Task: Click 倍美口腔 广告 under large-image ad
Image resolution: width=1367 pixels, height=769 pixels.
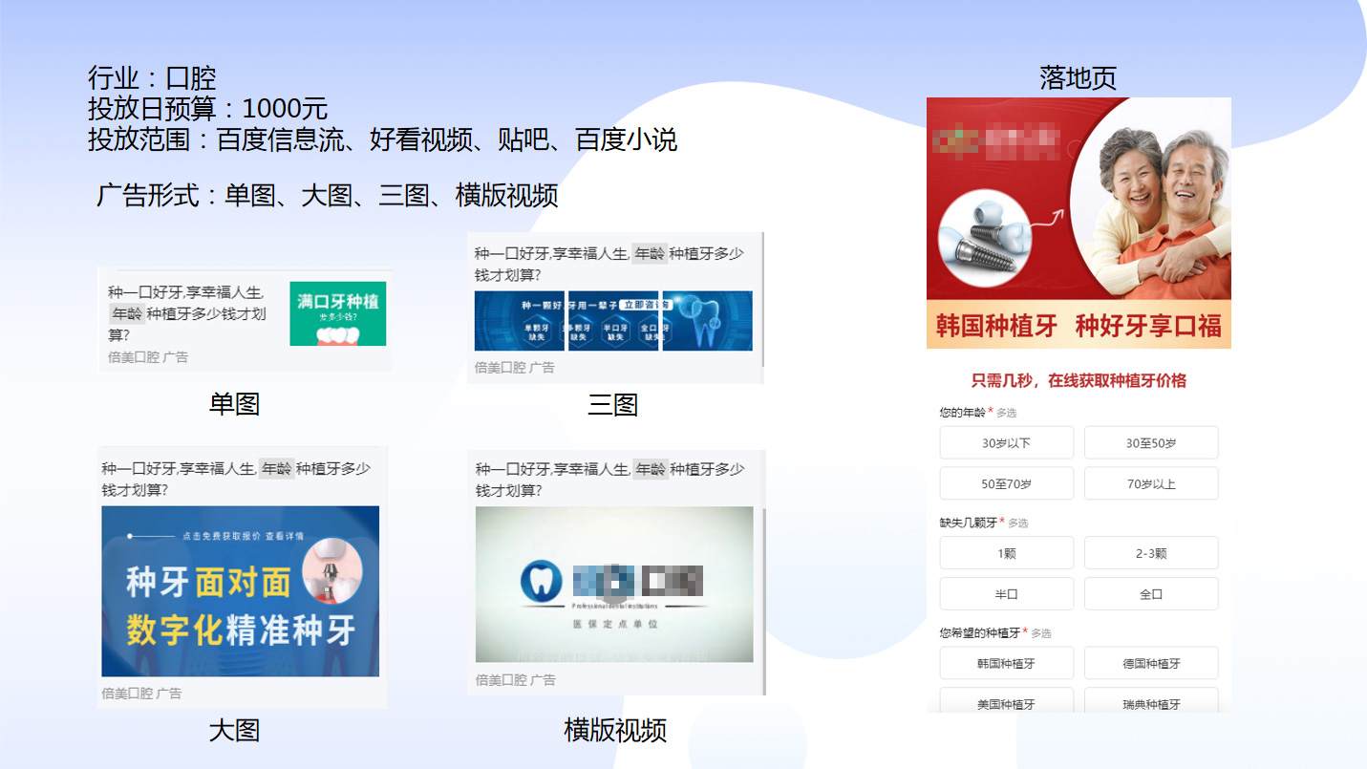Action: pyautogui.click(x=142, y=694)
